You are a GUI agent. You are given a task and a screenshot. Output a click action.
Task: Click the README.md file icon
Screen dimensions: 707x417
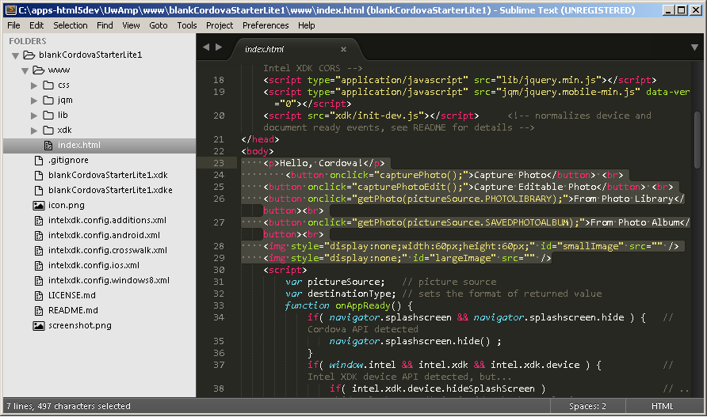coord(39,311)
